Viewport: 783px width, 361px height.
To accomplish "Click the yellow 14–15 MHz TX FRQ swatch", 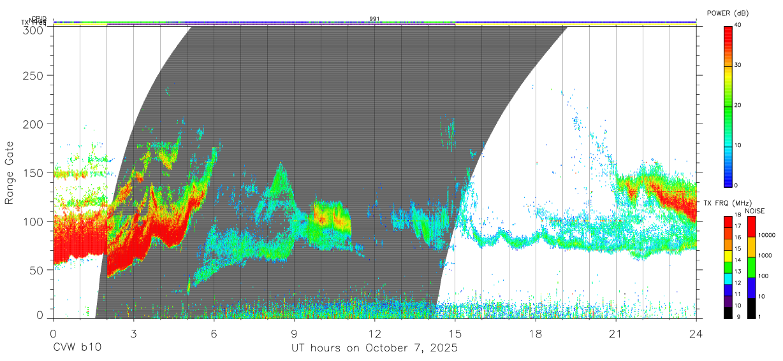I will 728,256.
